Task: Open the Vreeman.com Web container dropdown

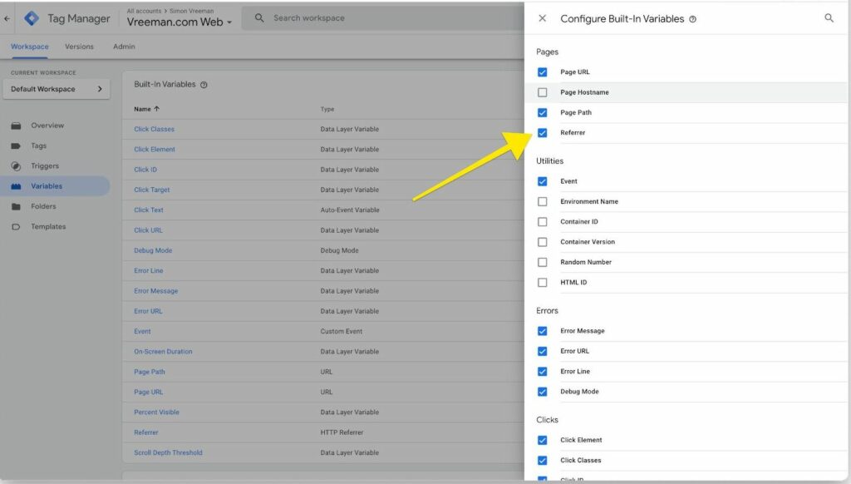Action: [x=180, y=22]
